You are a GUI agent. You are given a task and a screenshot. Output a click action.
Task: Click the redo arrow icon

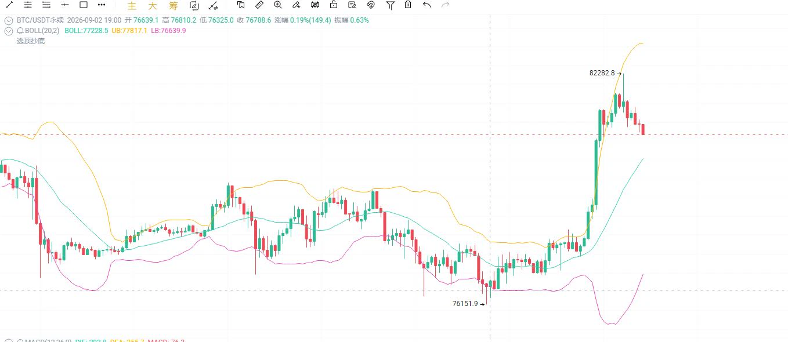446,5
